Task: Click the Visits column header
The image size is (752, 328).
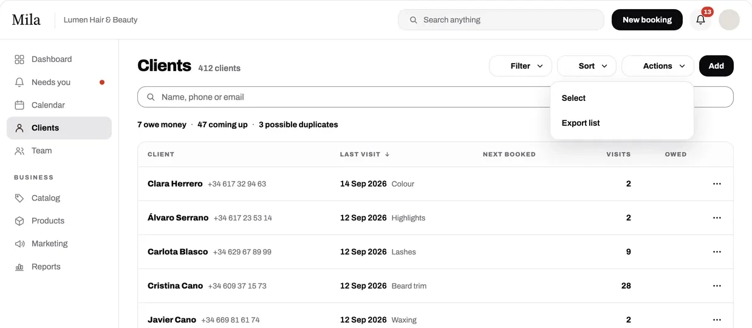Action: tap(618, 154)
